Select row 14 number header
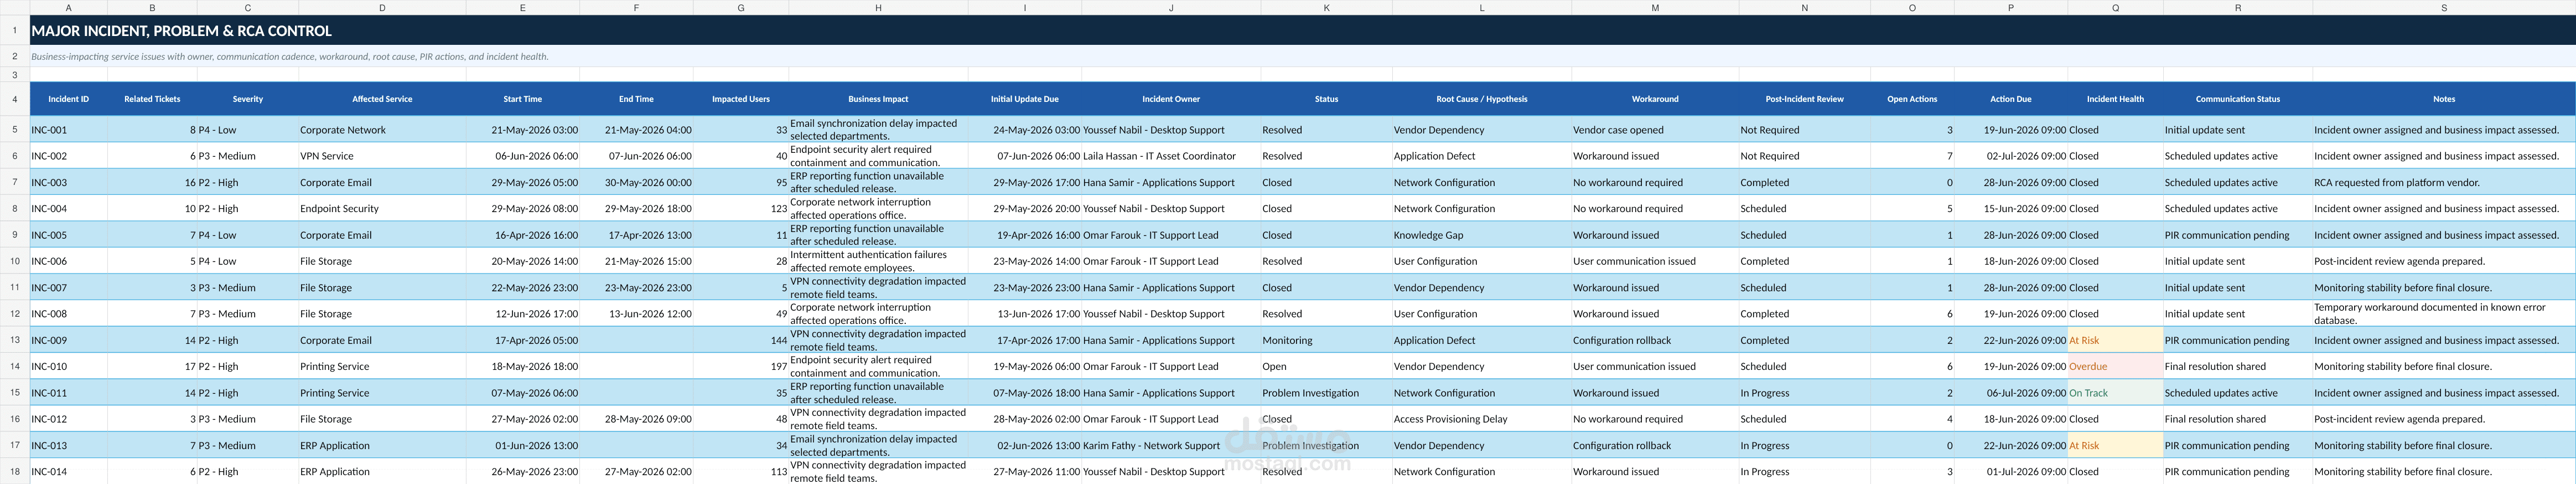The image size is (2576, 484). click(x=15, y=367)
